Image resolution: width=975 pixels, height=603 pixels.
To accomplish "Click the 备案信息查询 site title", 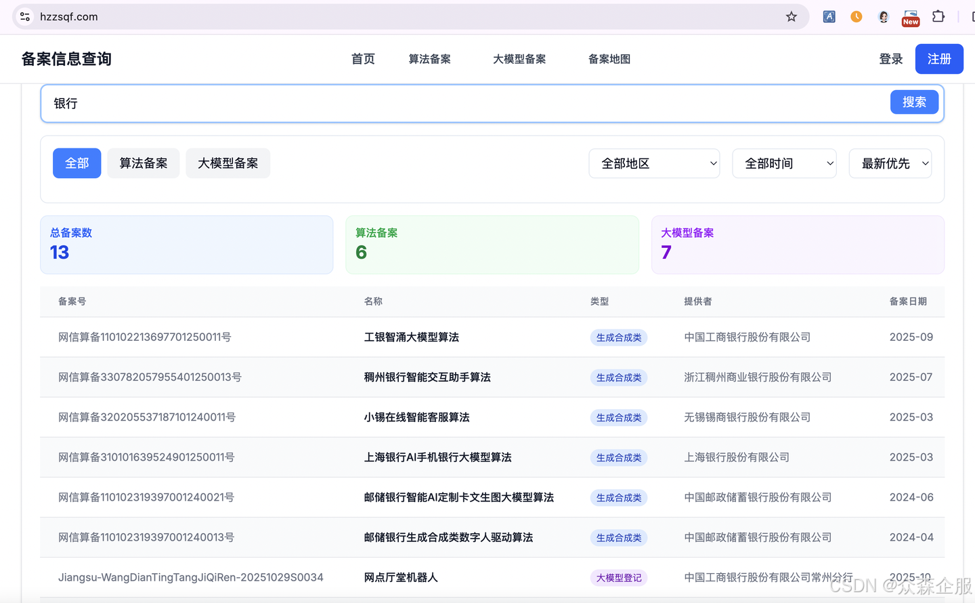I will pyautogui.click(x=66, y=59).
